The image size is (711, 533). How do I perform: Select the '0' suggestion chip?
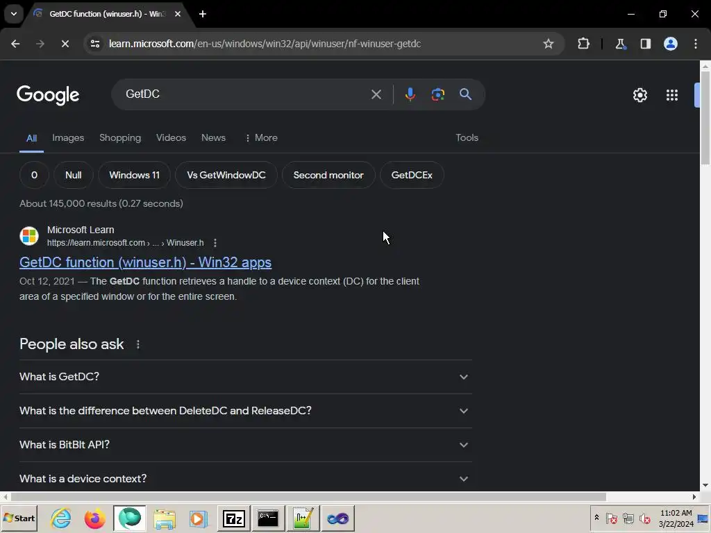pyautogui.click(x=34, y=175)
